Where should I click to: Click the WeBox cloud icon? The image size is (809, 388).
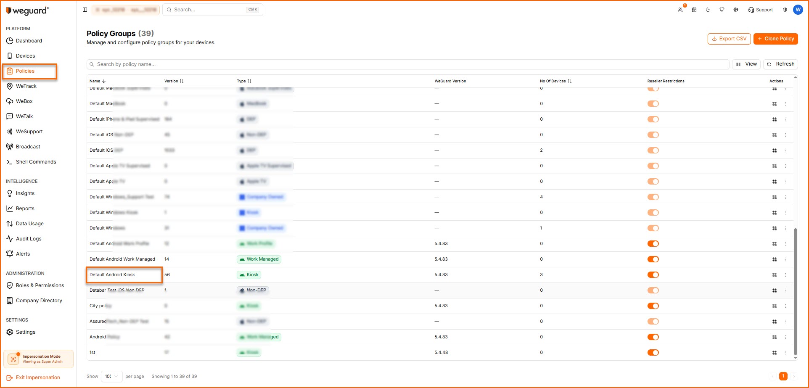coord(10,101)
